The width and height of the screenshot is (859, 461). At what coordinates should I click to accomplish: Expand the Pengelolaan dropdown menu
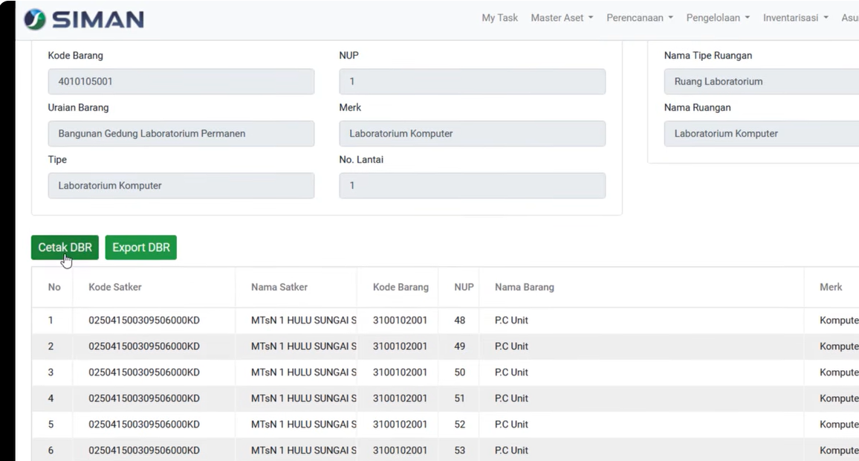718,18
